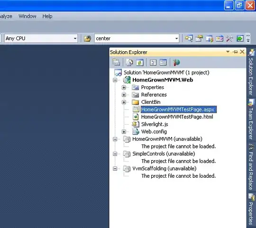Select the Properties folder item

click(x=153, y=87)
